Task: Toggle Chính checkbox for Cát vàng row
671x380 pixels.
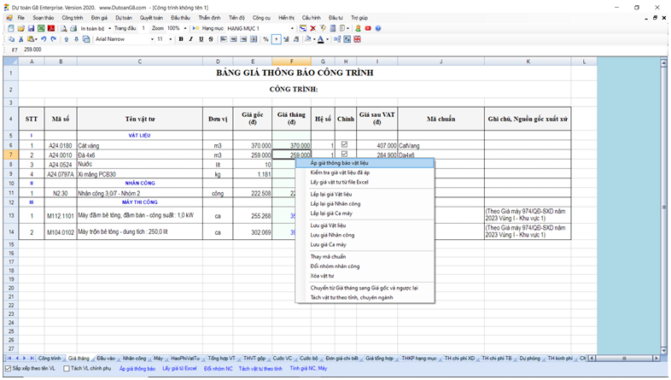Action: pos(345,144)
